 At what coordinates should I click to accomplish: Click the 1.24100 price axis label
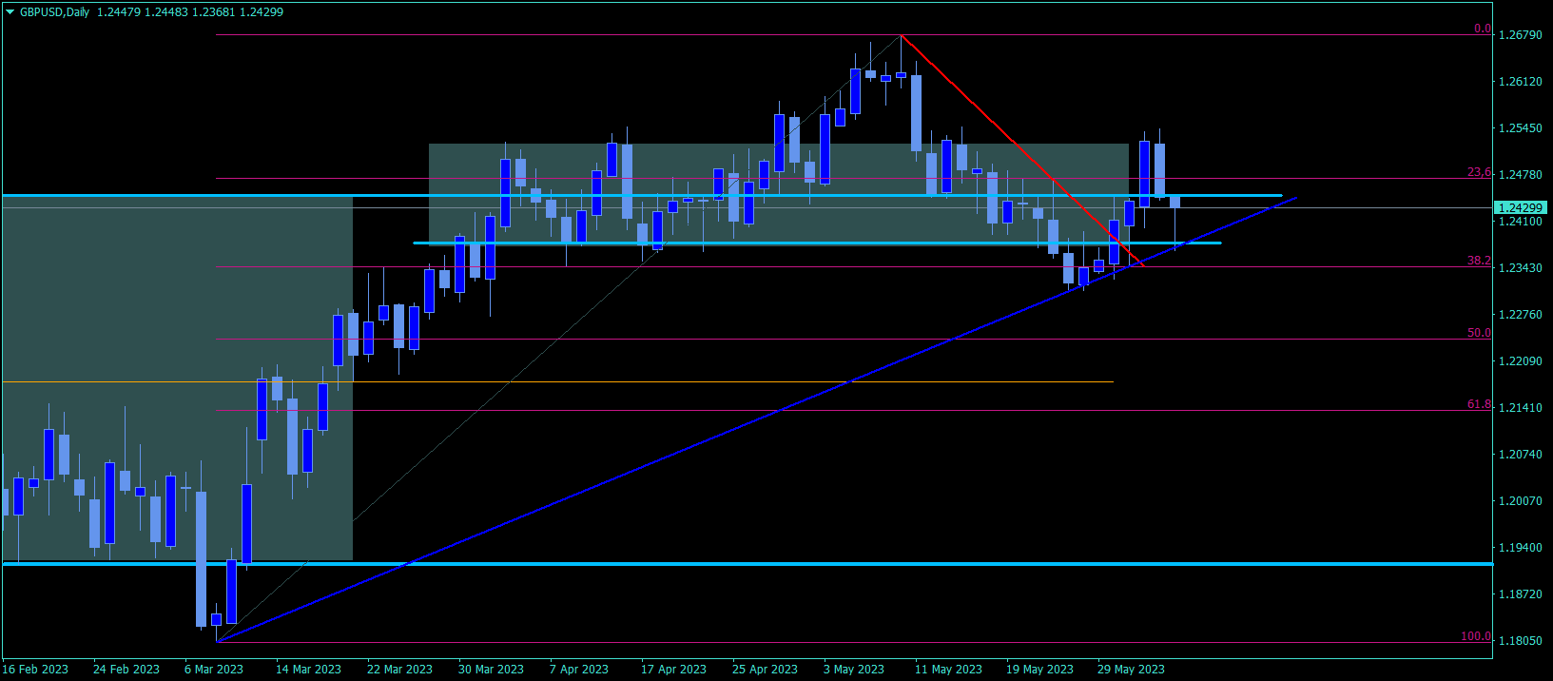[1521, 222]
